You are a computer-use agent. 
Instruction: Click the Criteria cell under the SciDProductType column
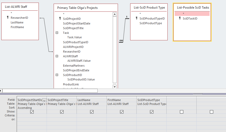pyautogui.click(x=152, y=115)
